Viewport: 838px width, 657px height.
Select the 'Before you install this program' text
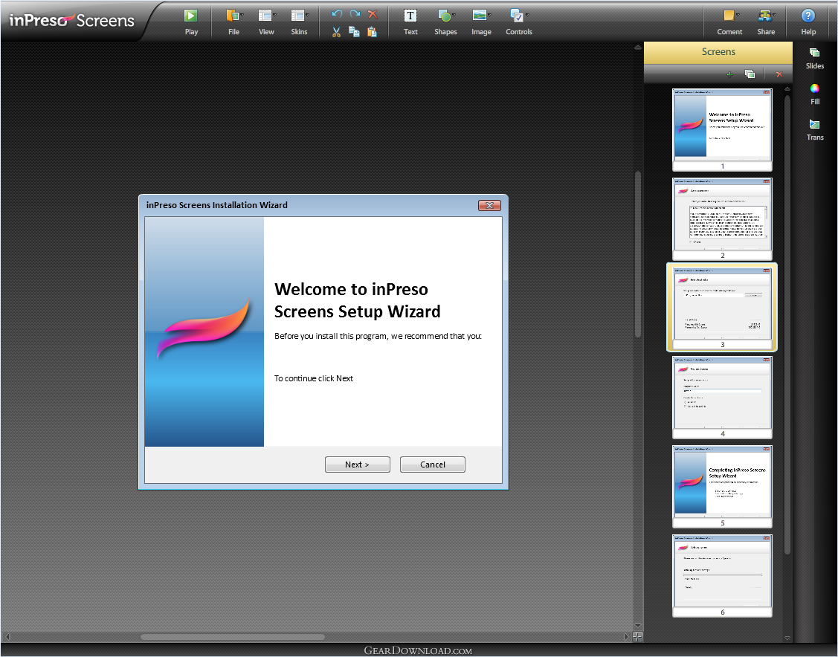click(378, 336)
